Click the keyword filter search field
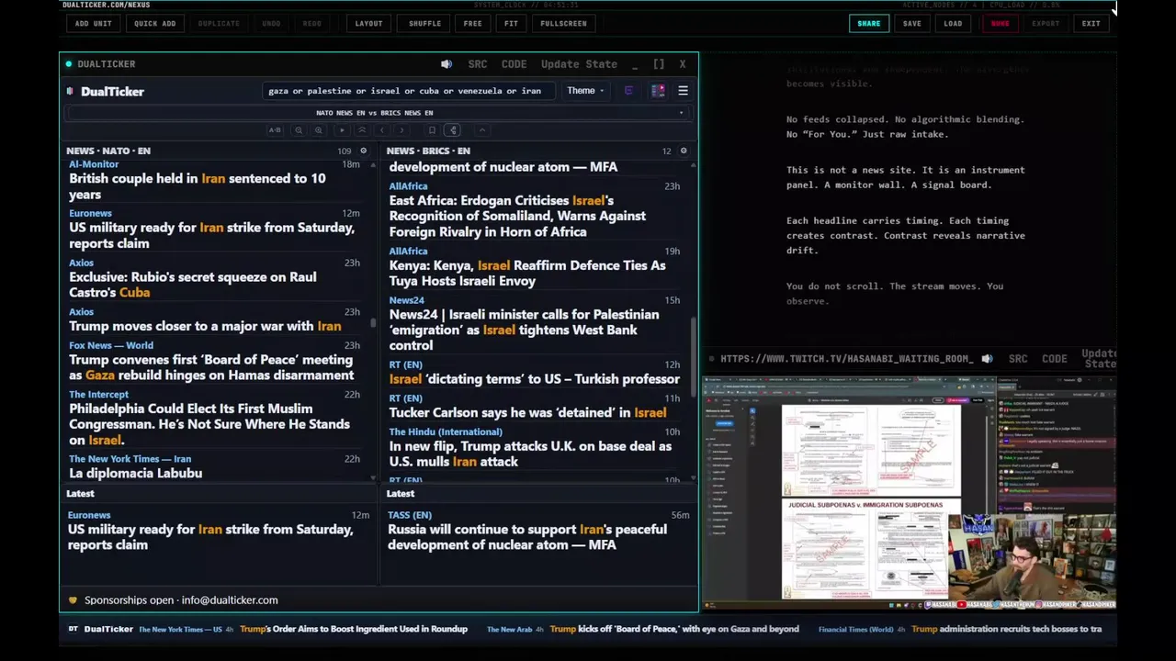 click(x=408, y=91)
